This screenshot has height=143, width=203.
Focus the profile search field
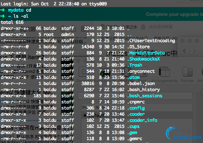tap(135, 96)
